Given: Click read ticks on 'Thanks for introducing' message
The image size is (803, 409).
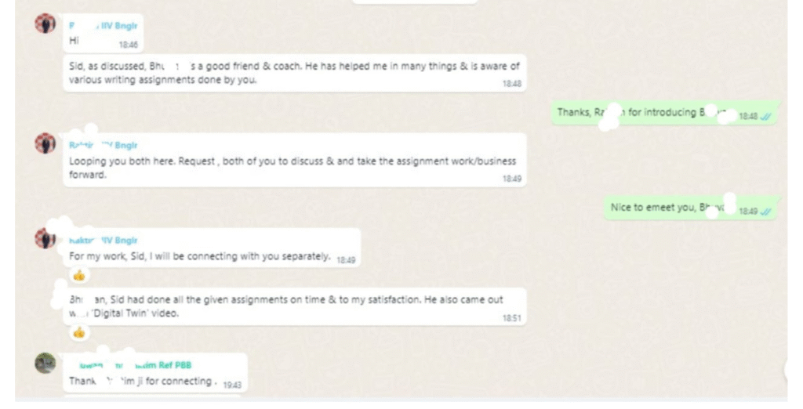Looking at the screenshot, I should pyautogui.click(x=765, y=117).
